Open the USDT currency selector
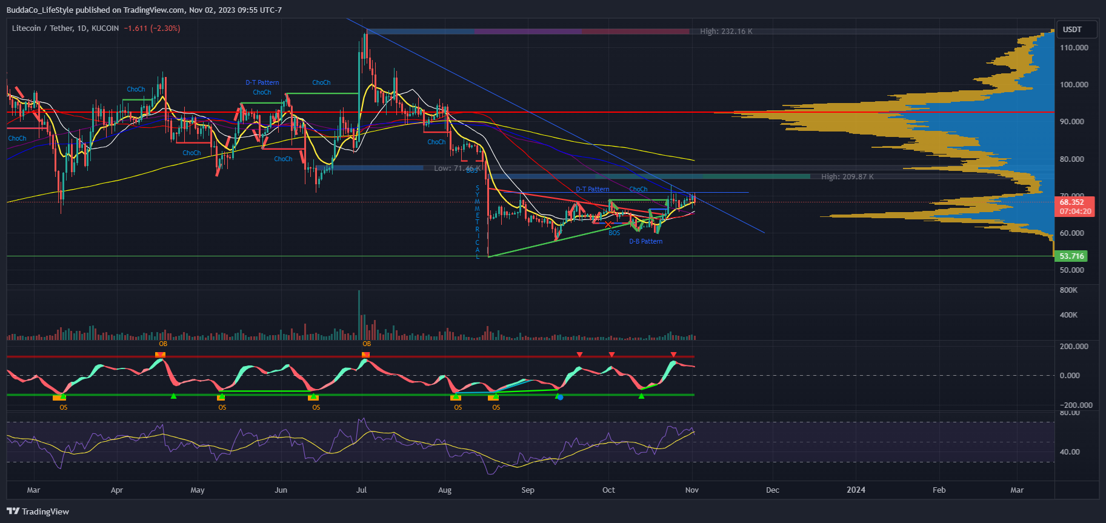1106x523 pixels. 1077,29
